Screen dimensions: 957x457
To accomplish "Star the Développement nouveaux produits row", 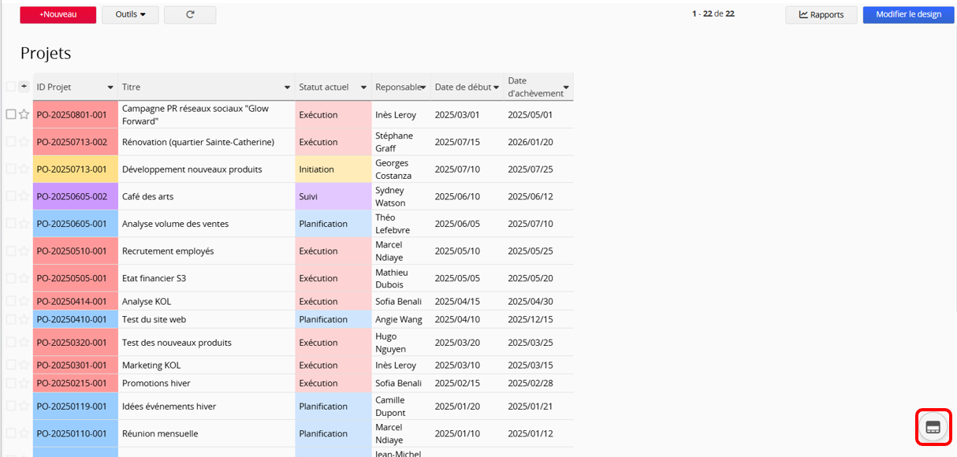I will [x=24, y=169].
